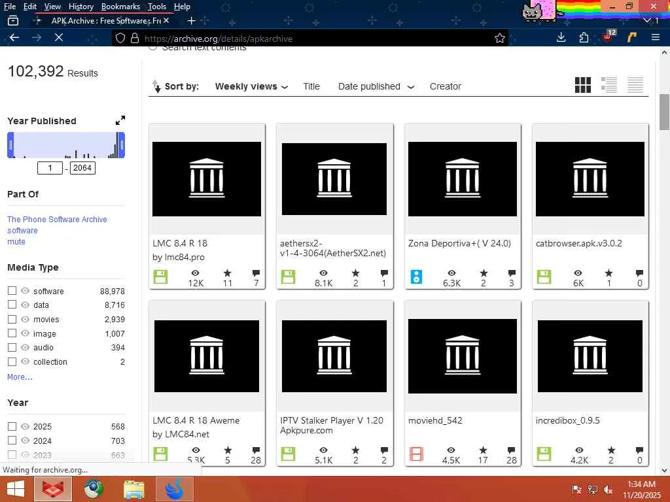Open the list all tabs chevron
Screen dimensions: 670x502
click(647, 20)
